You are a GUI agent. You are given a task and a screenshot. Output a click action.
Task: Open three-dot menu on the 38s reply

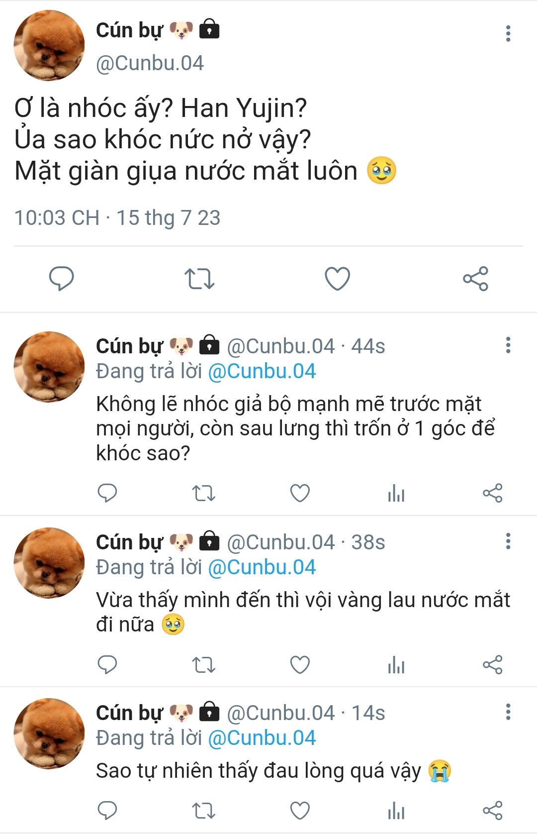[508, 541]
